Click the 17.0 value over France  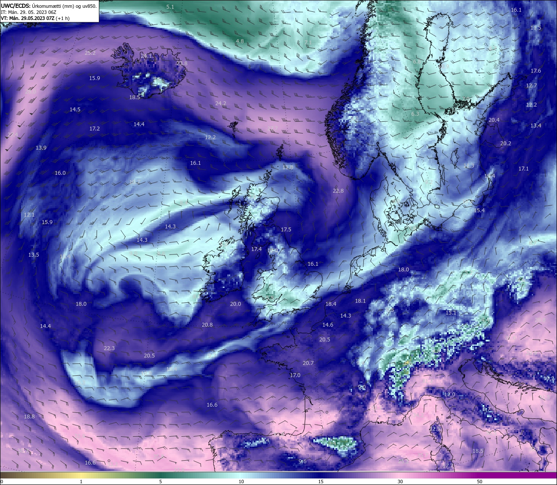click(x=295, y=375)
